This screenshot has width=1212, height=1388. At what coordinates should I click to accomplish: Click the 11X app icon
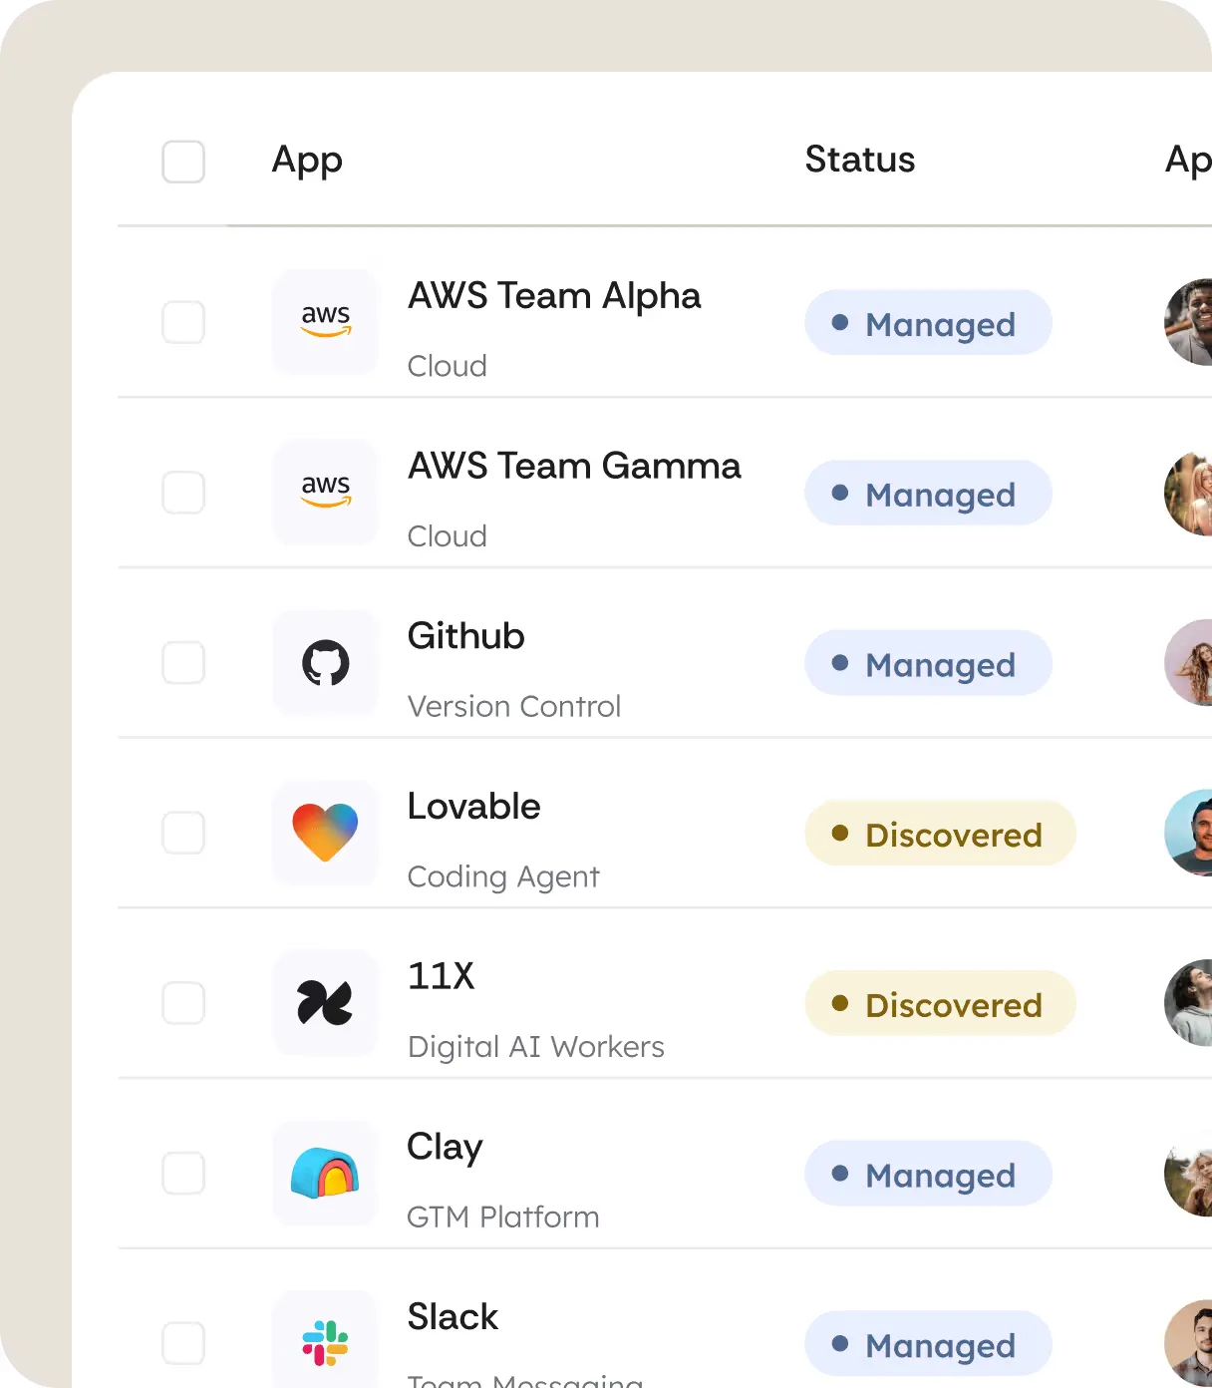[325, 1003]
